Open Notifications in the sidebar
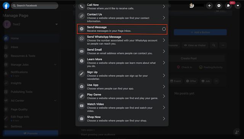This screenshot has height=139, width=244. click(x=31, y=74)
